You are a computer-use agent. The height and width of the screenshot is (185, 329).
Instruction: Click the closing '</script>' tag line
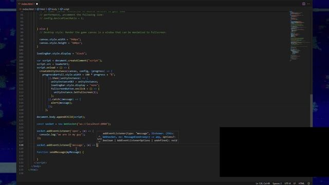point(40,162)
